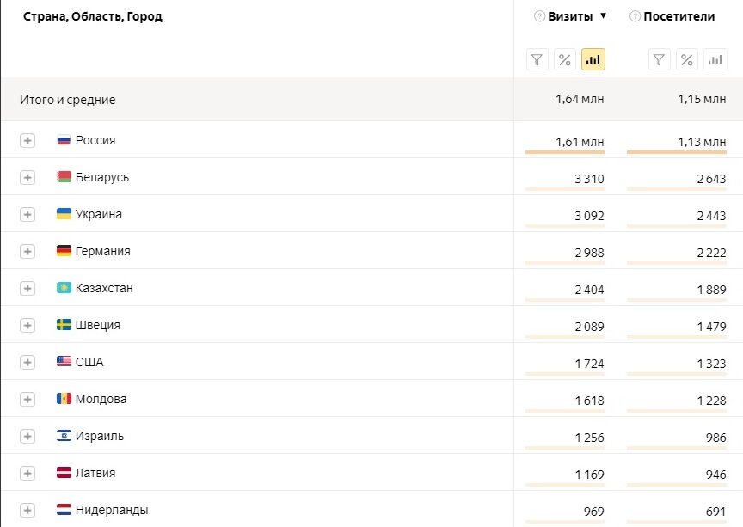Expand the Швеция row
743x527 pixels.
coord(28,325)
